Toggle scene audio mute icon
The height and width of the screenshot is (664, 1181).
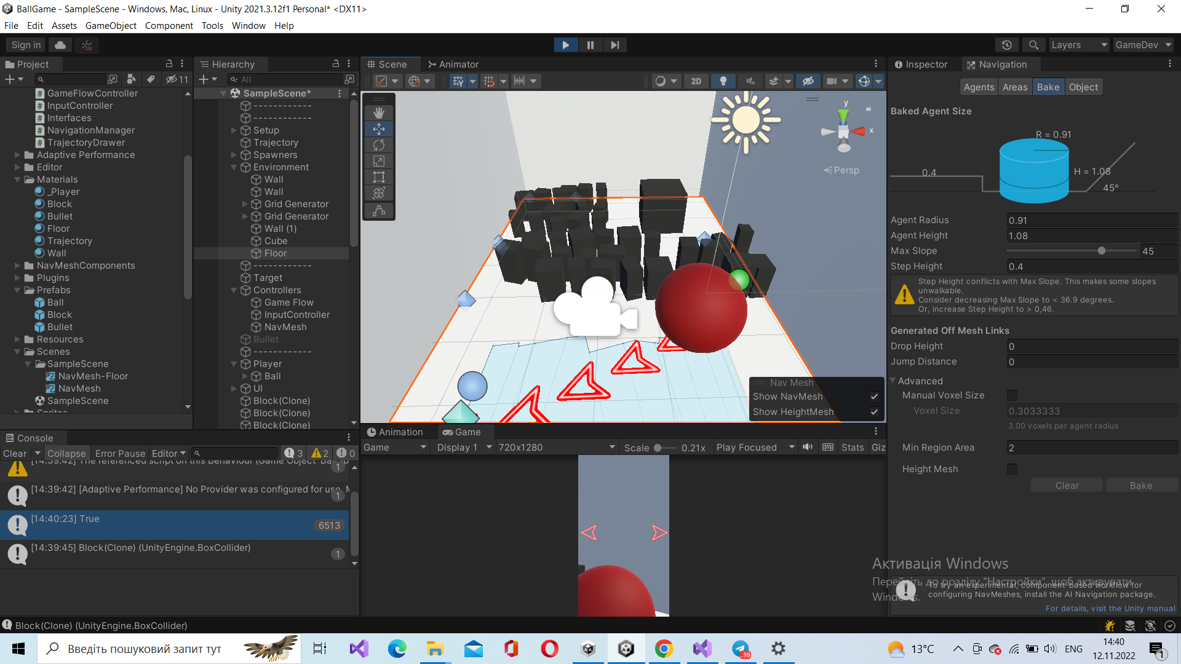click(x=750, y=81)
